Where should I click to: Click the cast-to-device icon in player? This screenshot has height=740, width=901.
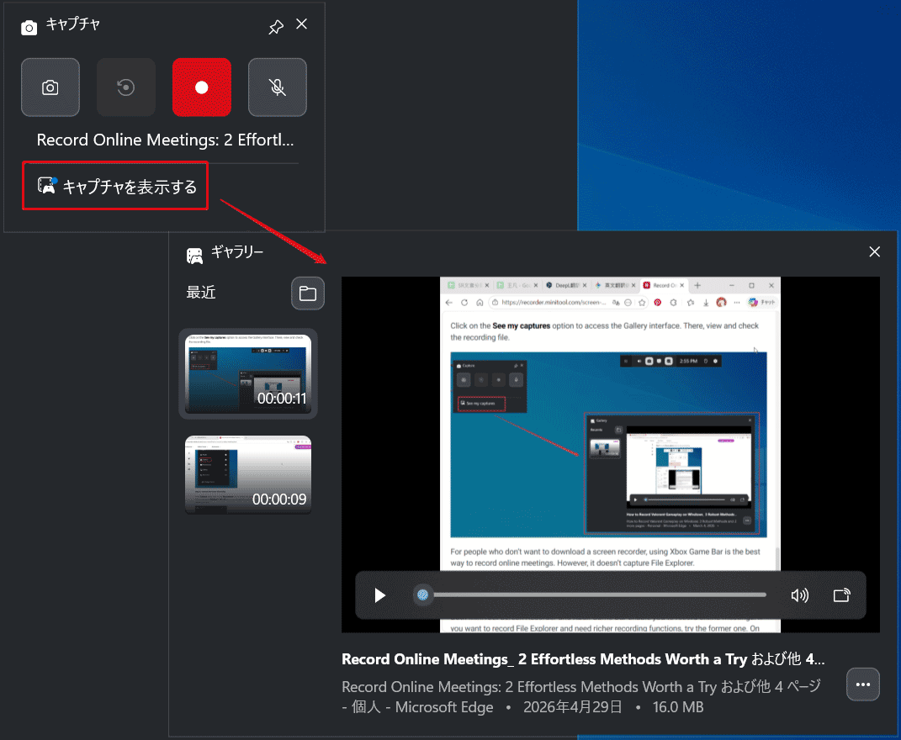pos(842,595)
